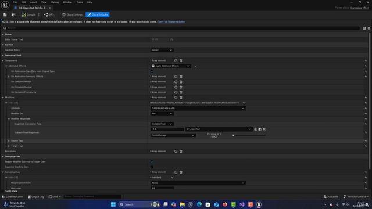Collapse the Additional Effects row
The width and height of the screenshot is (372, 209).
coord(6,66)
